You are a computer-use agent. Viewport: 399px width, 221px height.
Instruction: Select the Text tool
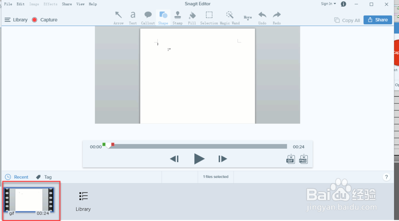[x=132, y=18]
